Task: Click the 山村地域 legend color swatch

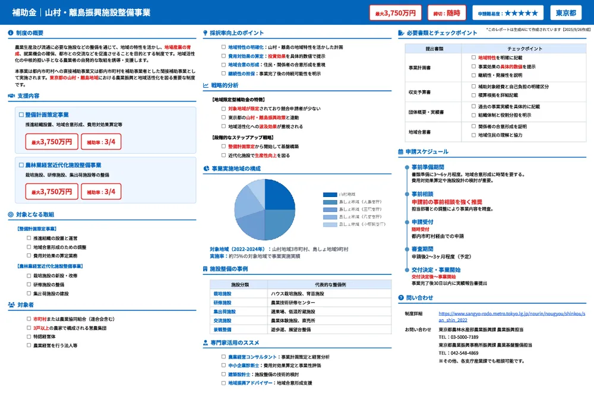Action: point(330,194)
